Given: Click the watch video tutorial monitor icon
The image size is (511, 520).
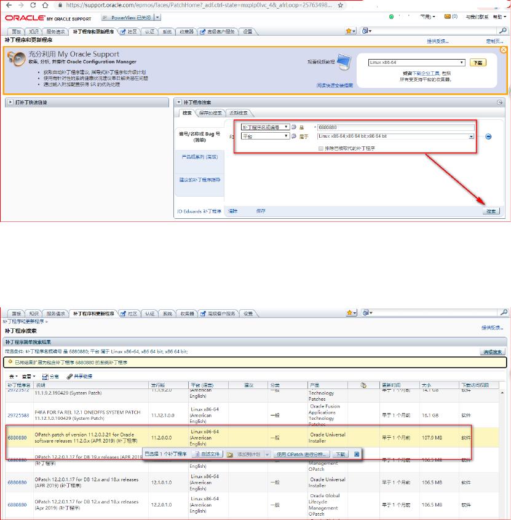Looking at the screenshot, I should [x=344, y=61].
